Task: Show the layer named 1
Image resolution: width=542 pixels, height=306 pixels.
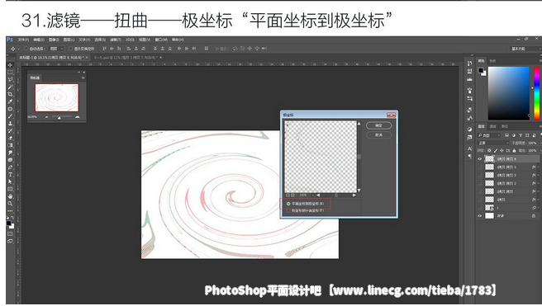Action: click(480, 208)
